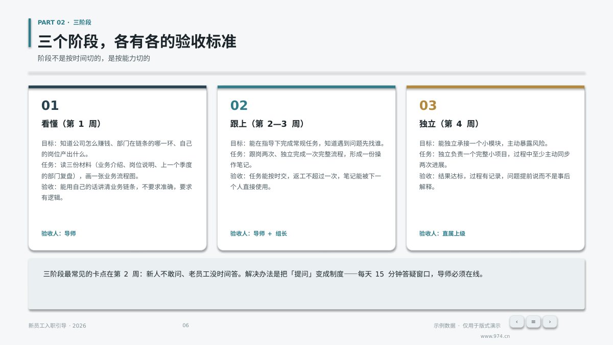Screen dimensions: 613x345
Task: Click subtitle '阶段不是按时间切的，是按能力切的'
Action: tap(94, 58)
